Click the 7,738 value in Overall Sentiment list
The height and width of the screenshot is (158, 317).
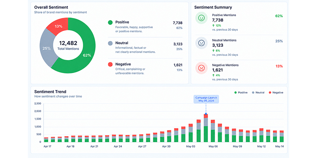point(178,23)
